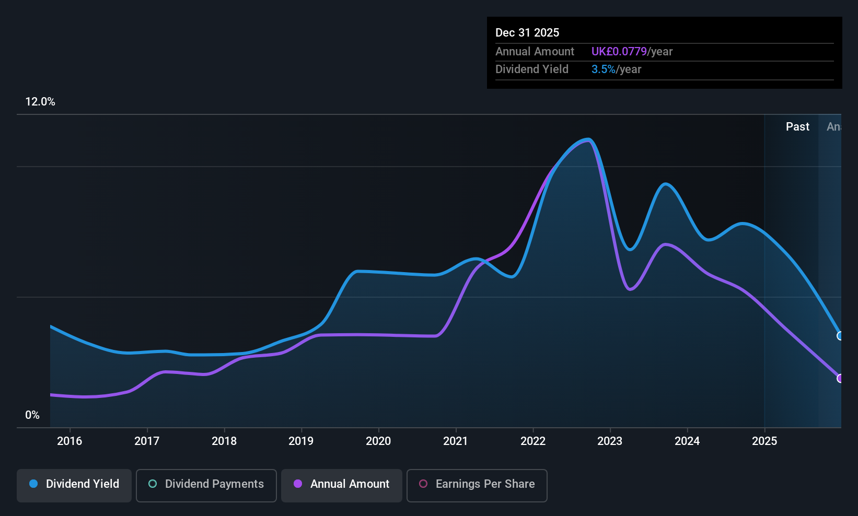Click the 2022 peak of the yield line
The image size is (858, 516).
(x=588, y=139)
